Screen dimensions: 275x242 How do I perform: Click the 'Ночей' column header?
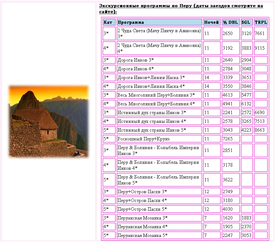click(212, 22)
